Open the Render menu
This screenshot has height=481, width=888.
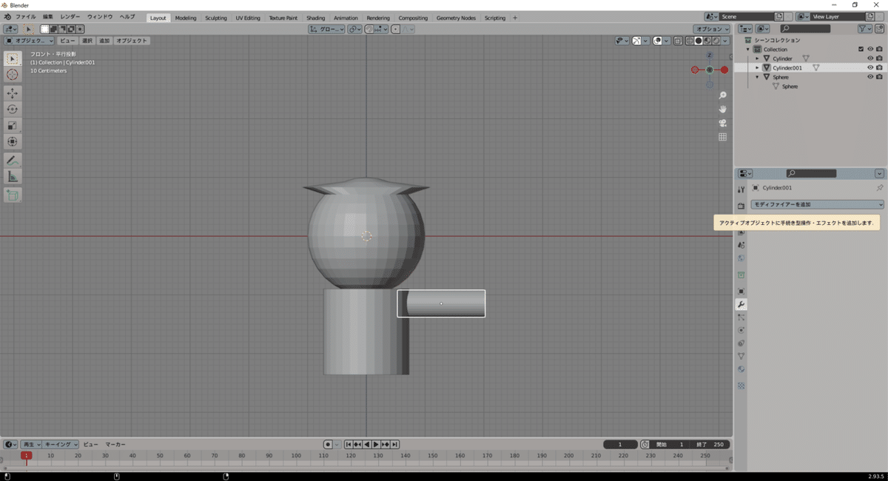(70, 16)
